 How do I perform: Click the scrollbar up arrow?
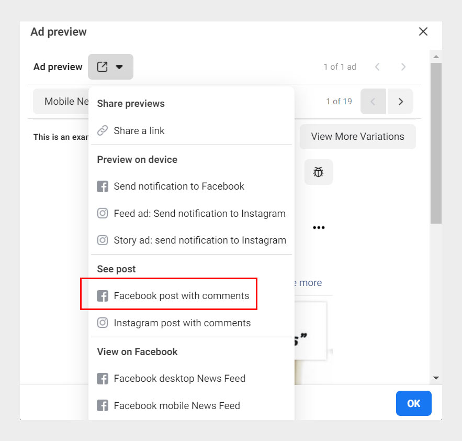(x=436, y=57)
